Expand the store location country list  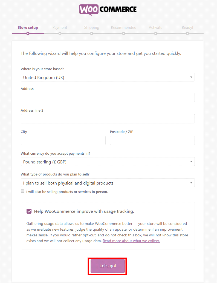tap(191, 77)
